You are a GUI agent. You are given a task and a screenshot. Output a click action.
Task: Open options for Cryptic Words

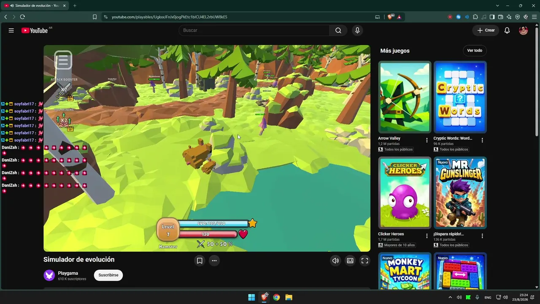pyautogui.click(x=482, y=140)
